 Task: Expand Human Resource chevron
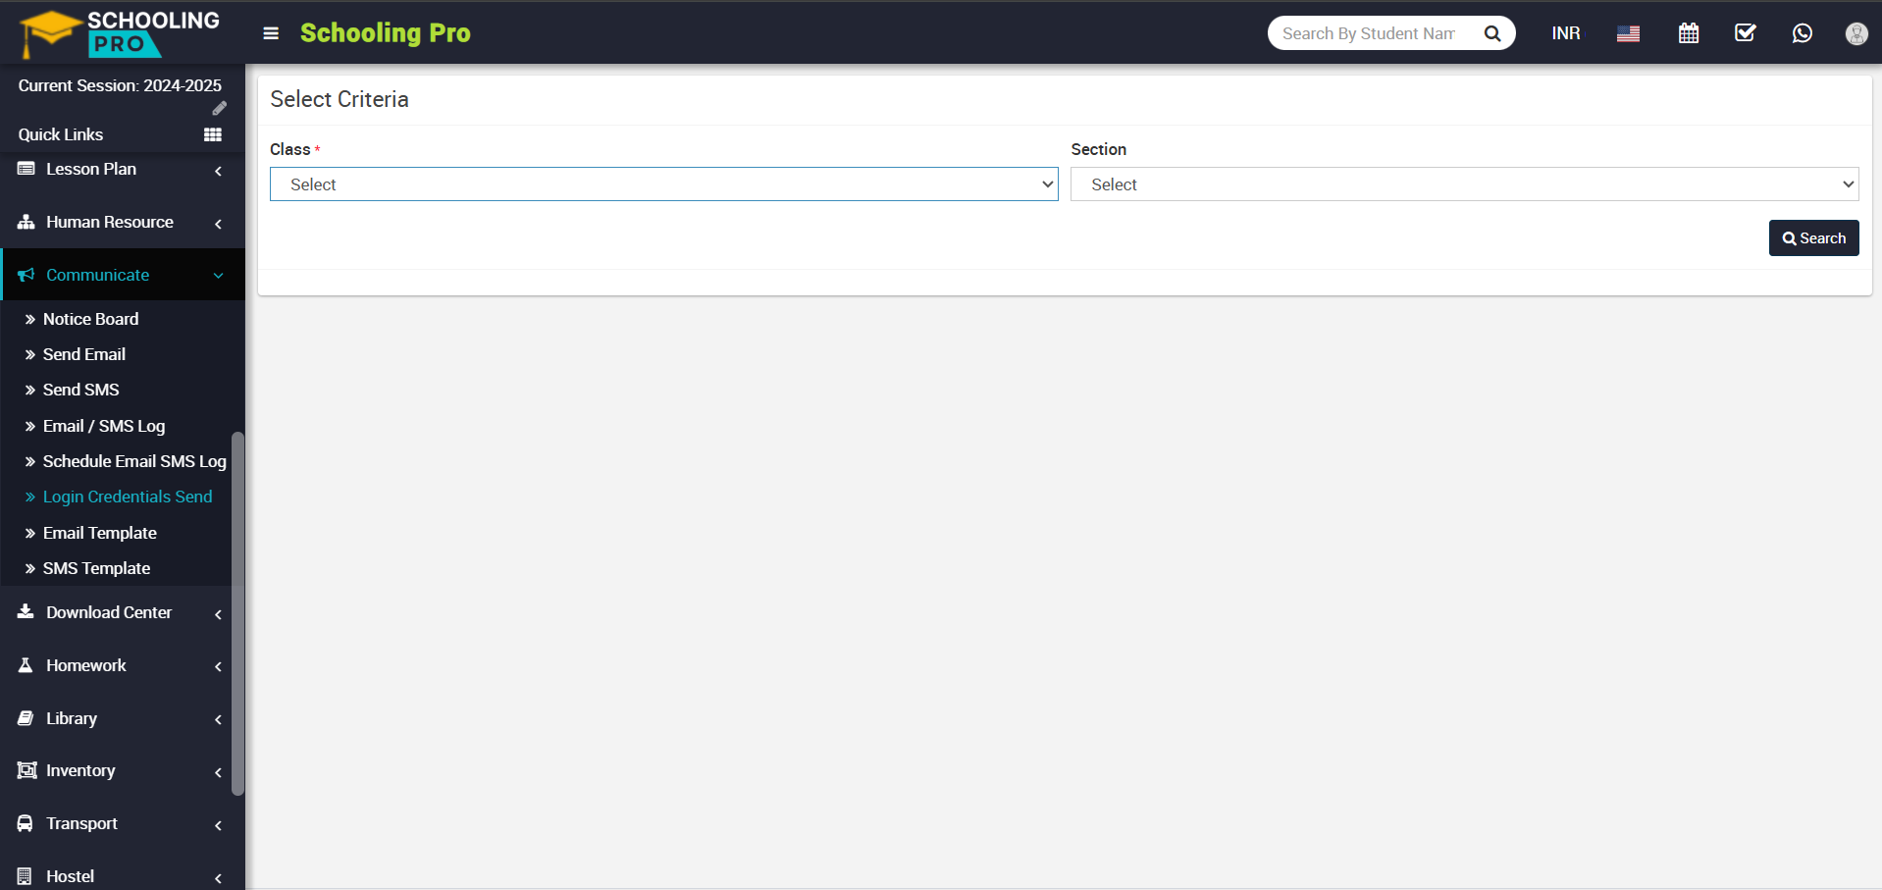point(218,224)
